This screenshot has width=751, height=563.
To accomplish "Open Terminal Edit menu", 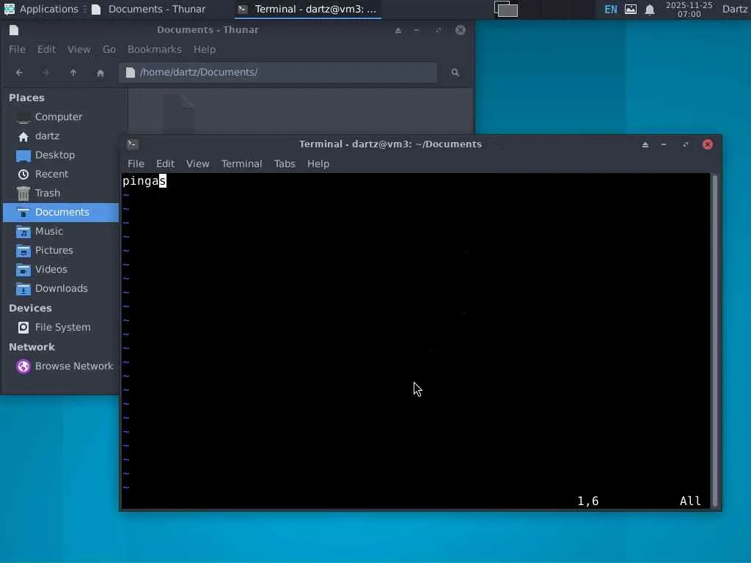I will [x=165, y=163].
